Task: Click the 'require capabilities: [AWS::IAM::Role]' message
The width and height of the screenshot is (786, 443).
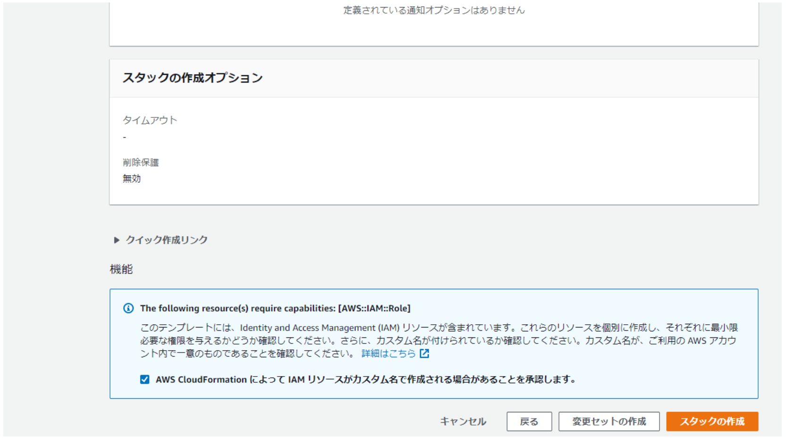Action: (x=275, y=308)
